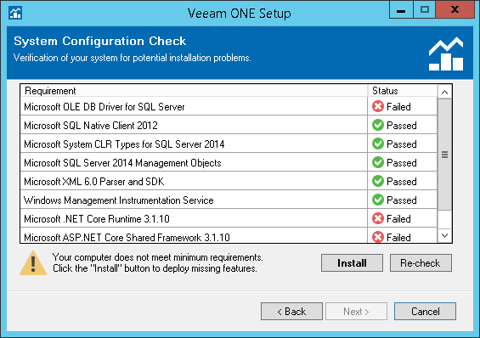480x338 pixels.
Task: Click the passed icon for SQL Native Client 2012
Action: (378, 125)
